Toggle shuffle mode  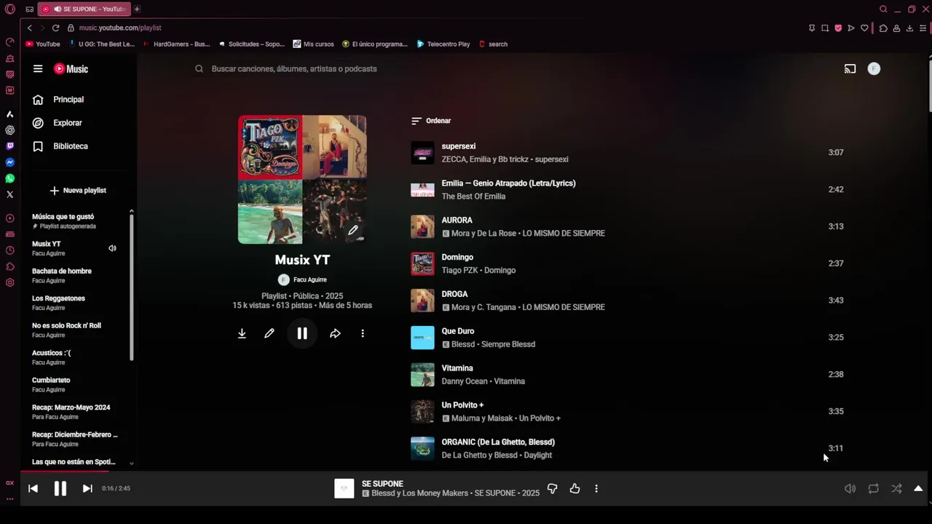pyautogui.click(x=896, y=489)
